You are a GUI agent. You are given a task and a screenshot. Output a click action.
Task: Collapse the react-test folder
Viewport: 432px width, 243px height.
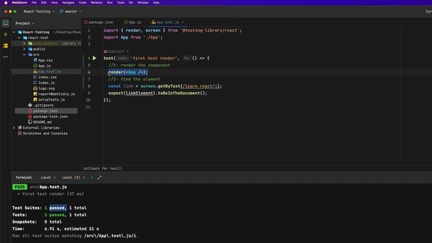click(x=19, y=38)
